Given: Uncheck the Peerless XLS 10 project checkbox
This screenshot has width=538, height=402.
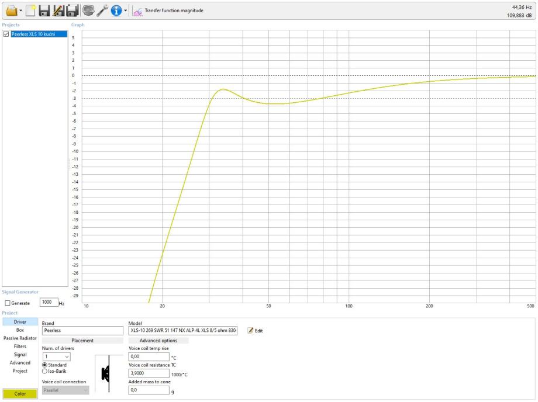Looking at the screenshot, I should click(x=6, y=34).
